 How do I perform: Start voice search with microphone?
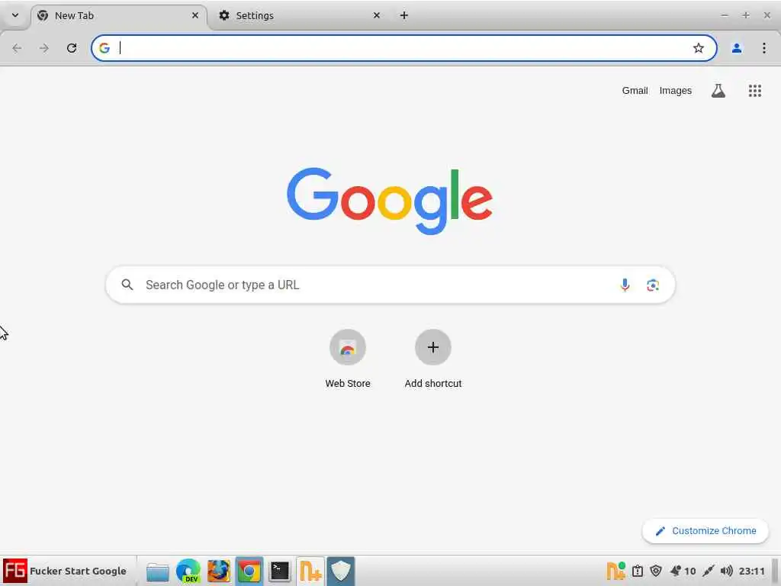[625, 285]
